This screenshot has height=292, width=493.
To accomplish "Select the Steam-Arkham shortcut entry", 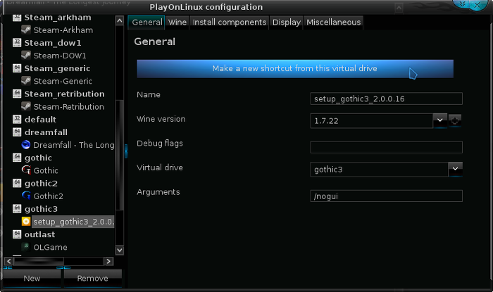I will [63, 30].
